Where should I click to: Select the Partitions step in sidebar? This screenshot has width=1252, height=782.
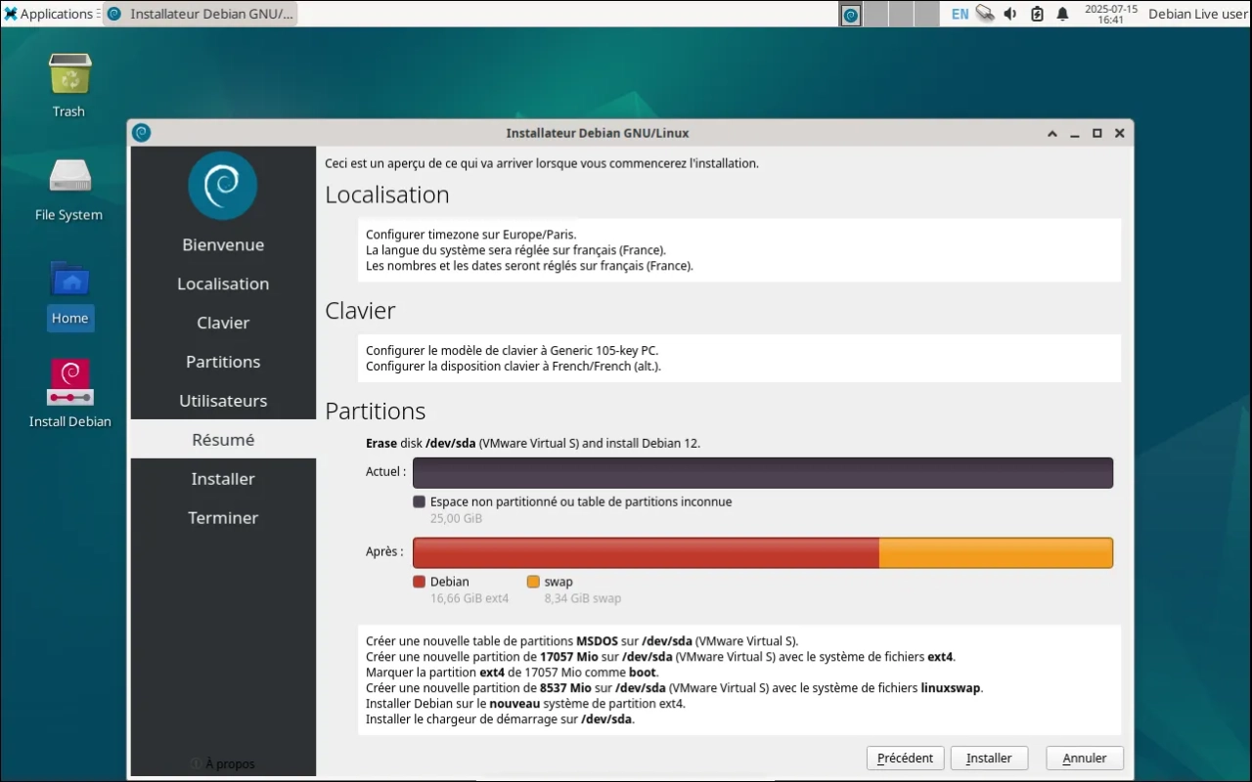223,362
